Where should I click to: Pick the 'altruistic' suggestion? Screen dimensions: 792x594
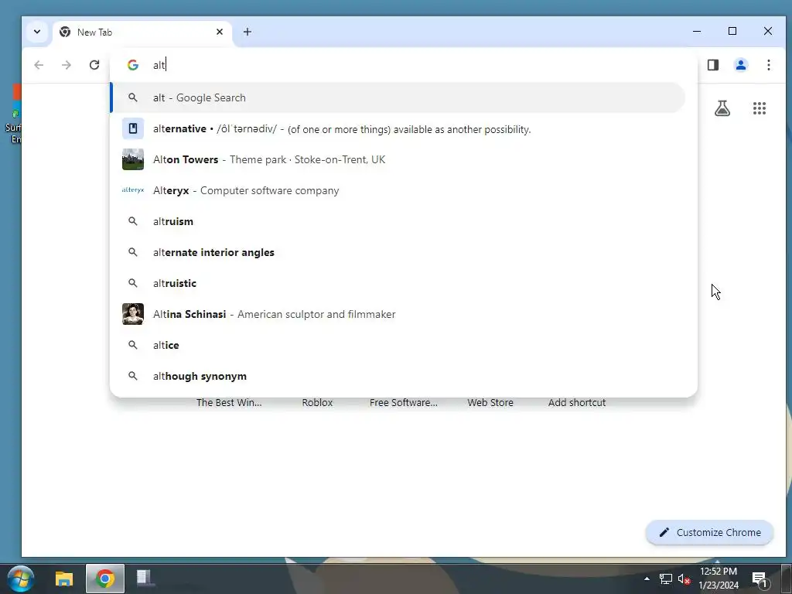click(x=398, y=283)
